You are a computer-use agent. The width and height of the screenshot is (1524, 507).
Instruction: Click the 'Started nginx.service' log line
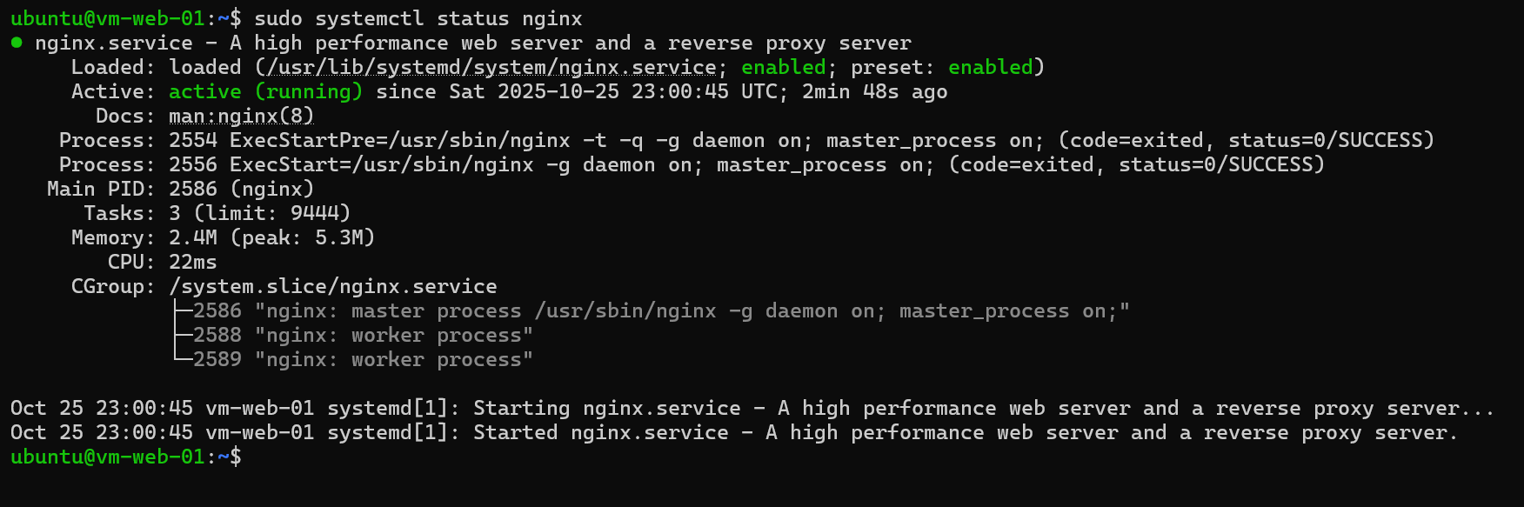pos(733,433)
